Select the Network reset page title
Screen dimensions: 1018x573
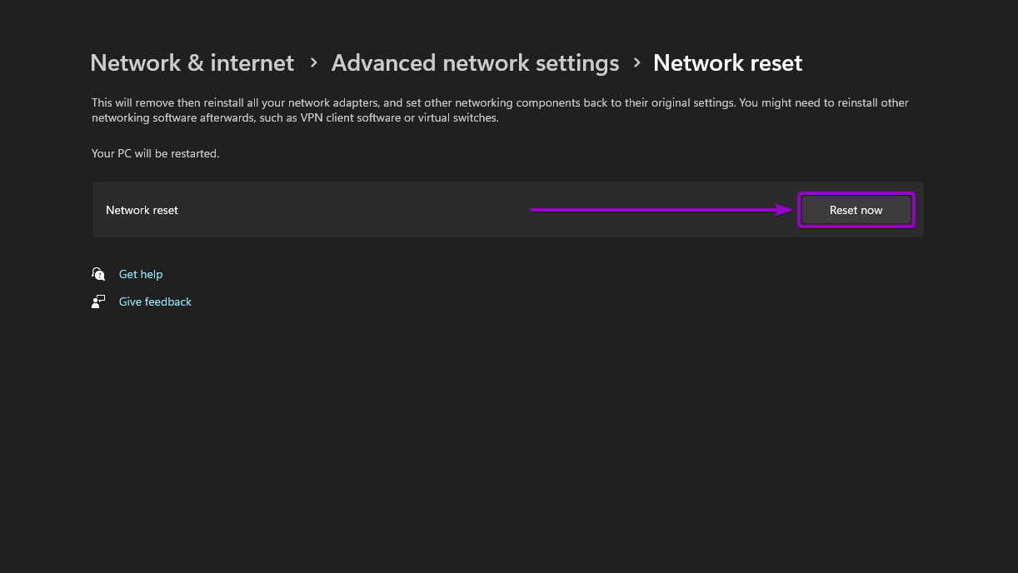click(727, 63)
